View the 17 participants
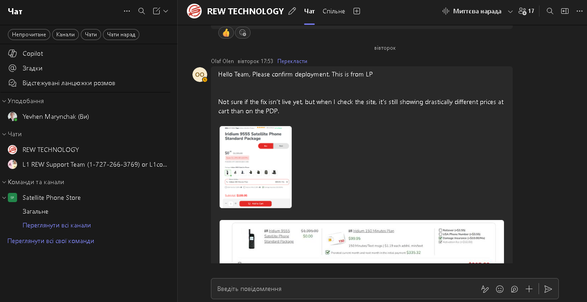 tap(526, 11)
